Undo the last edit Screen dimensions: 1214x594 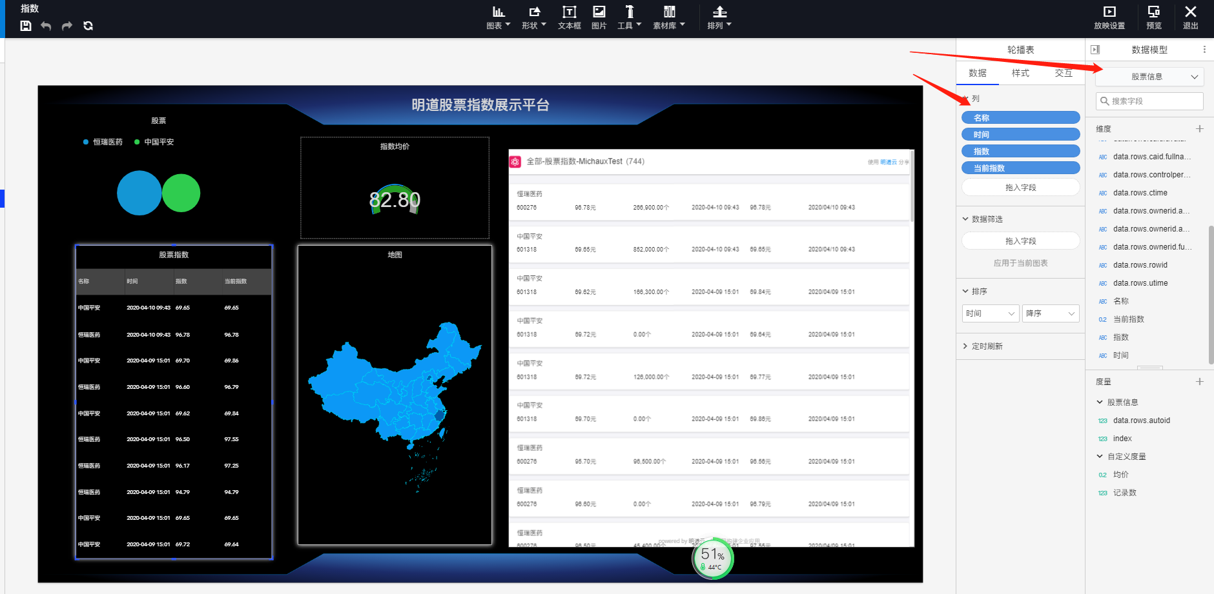[46, 26]
